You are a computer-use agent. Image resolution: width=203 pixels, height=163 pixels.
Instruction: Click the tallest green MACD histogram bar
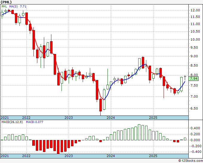click(x=139, y=132)
